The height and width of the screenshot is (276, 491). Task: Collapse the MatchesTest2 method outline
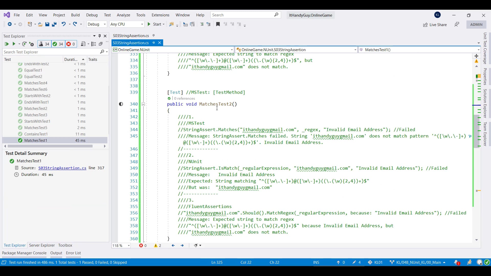pyautogui.click(x=143, y=104)
